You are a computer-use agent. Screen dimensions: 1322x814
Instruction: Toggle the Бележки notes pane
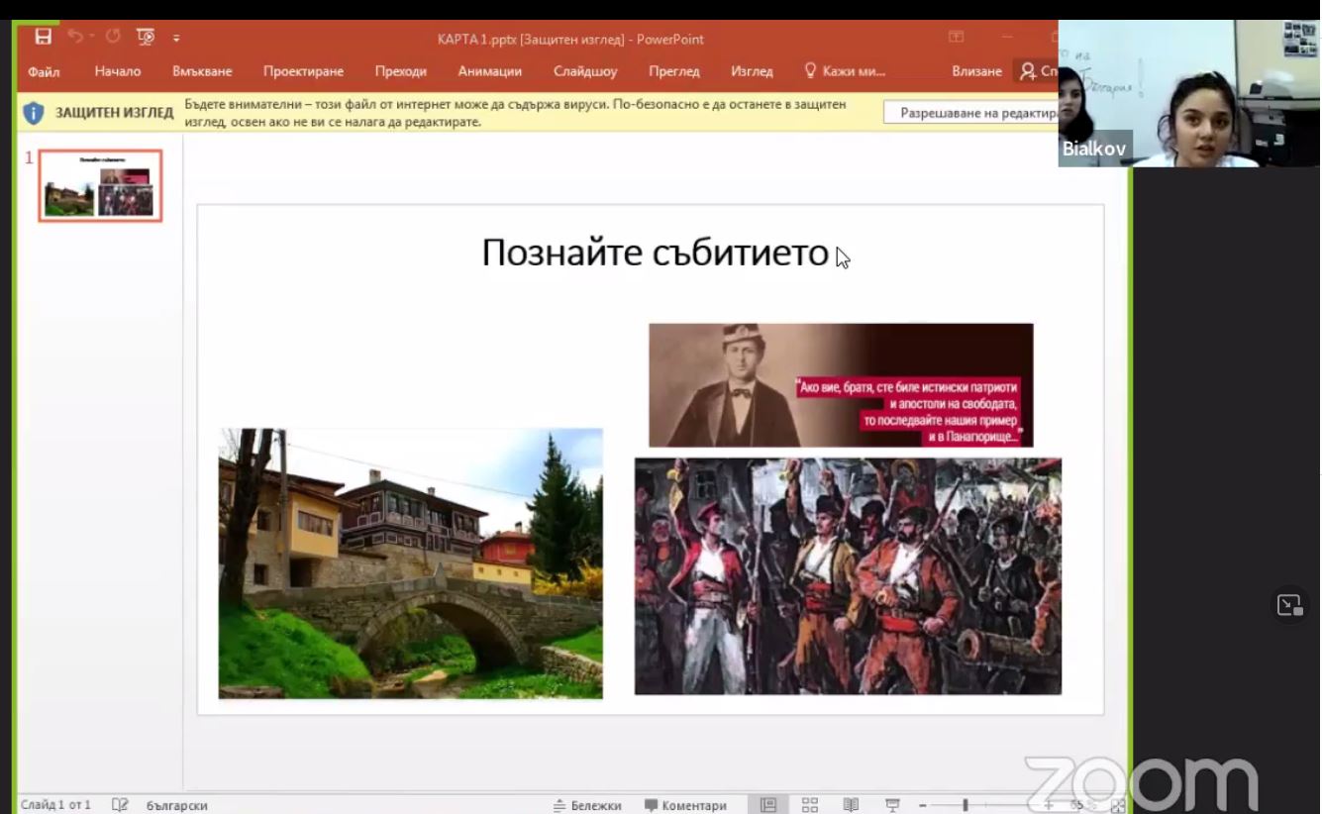[x=588, y=805]
